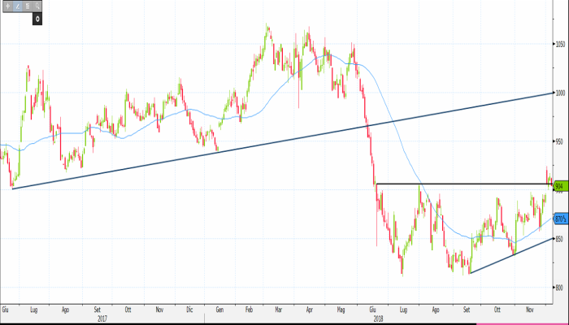Screen dimensions: 569x325
Task: Click the blue 870 moving average label
Action: tap(559, 219)
